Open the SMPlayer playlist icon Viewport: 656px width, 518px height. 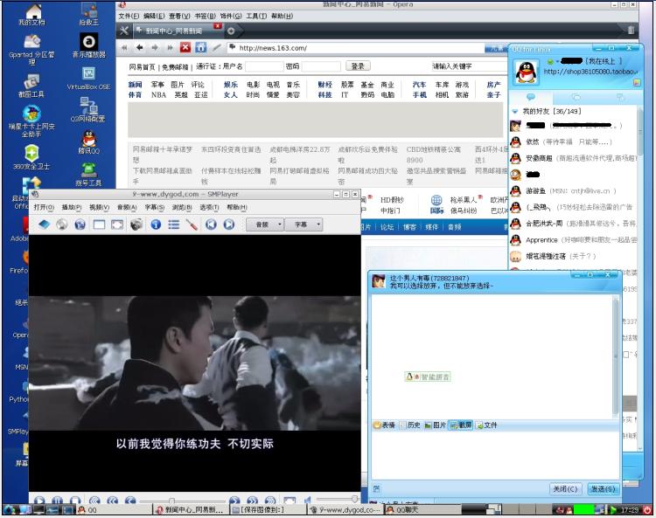(174, 224)
